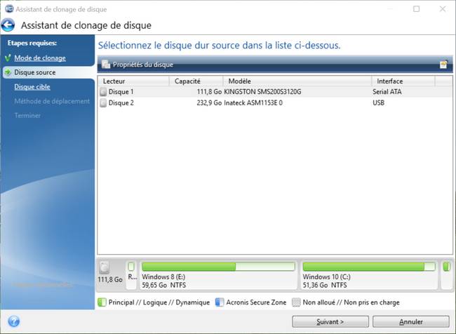Click the columns chooser icon in header bar

click(443, 65)
